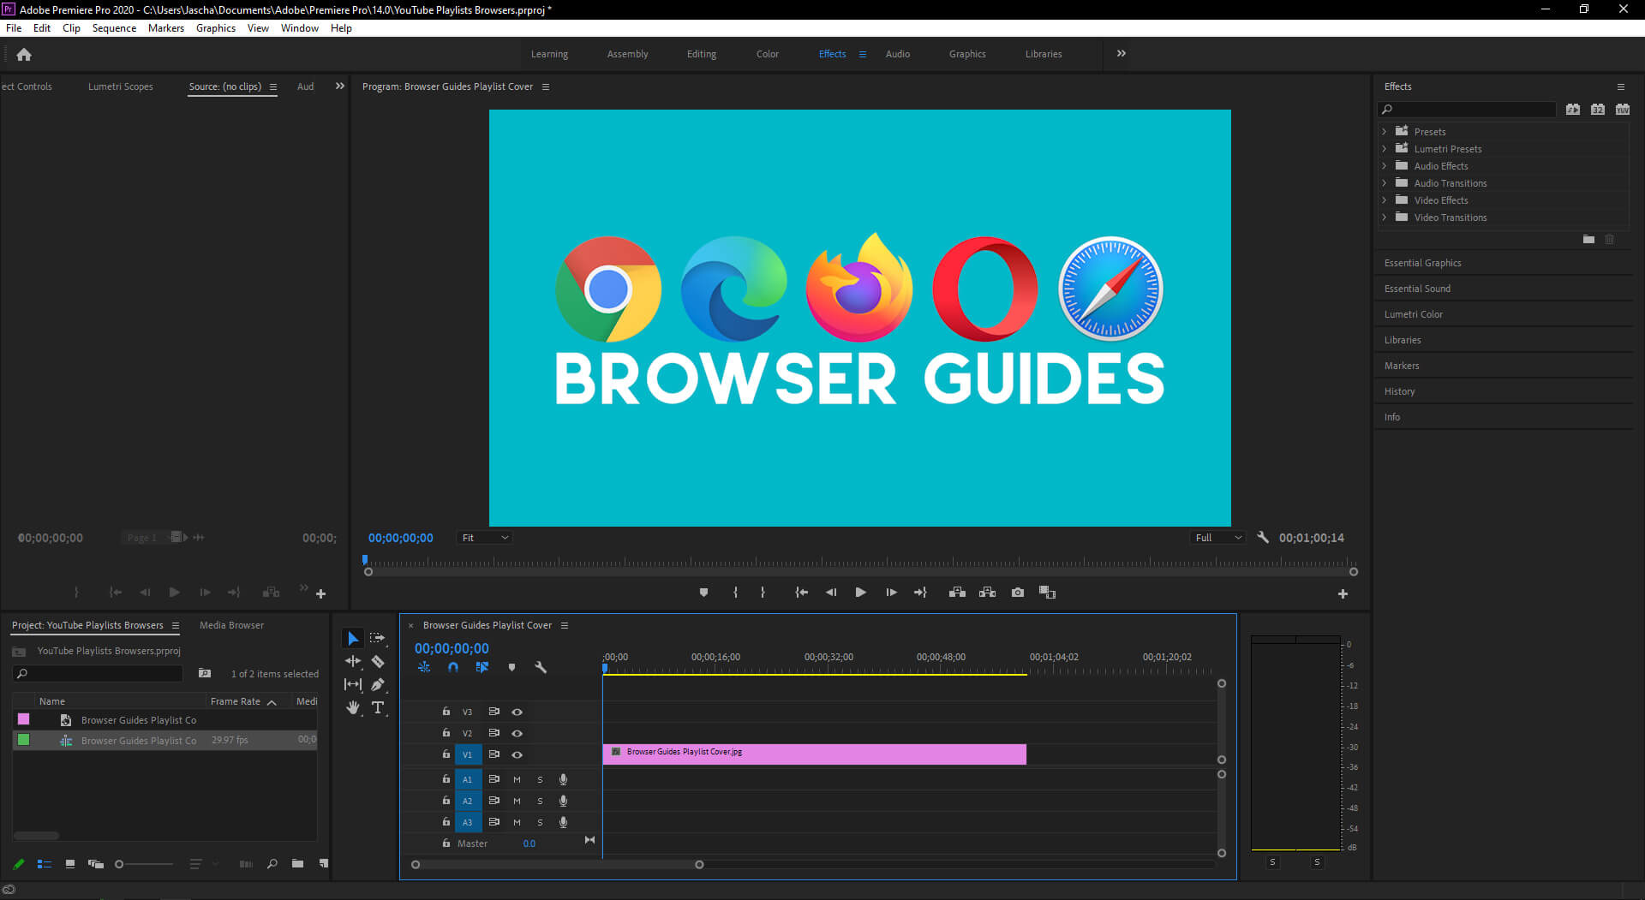The image size is (1645, 900).
Task: Open the Full playback resolution dropdown
Action: click(1217, 538)
